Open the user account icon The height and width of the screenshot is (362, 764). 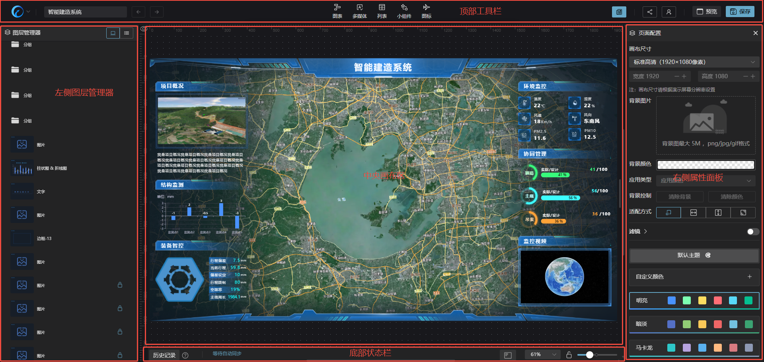coord(668,12)
